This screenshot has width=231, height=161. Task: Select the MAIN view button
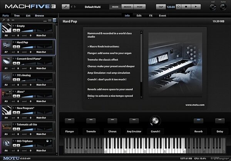pyautogui.click(x=115, y=7)
